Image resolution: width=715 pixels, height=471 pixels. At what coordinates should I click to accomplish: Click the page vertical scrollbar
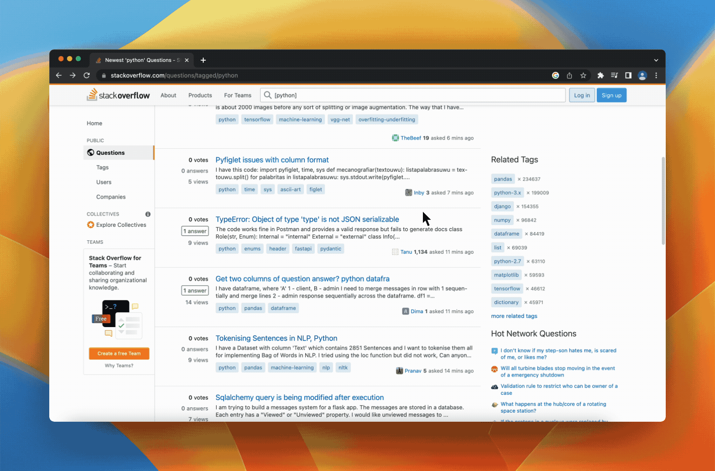[x=663, y=201]
